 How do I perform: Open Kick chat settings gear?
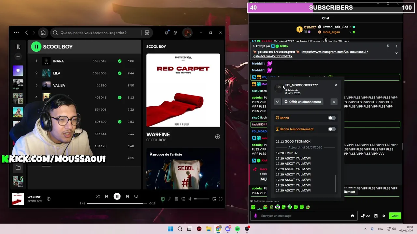coord(384,216)
